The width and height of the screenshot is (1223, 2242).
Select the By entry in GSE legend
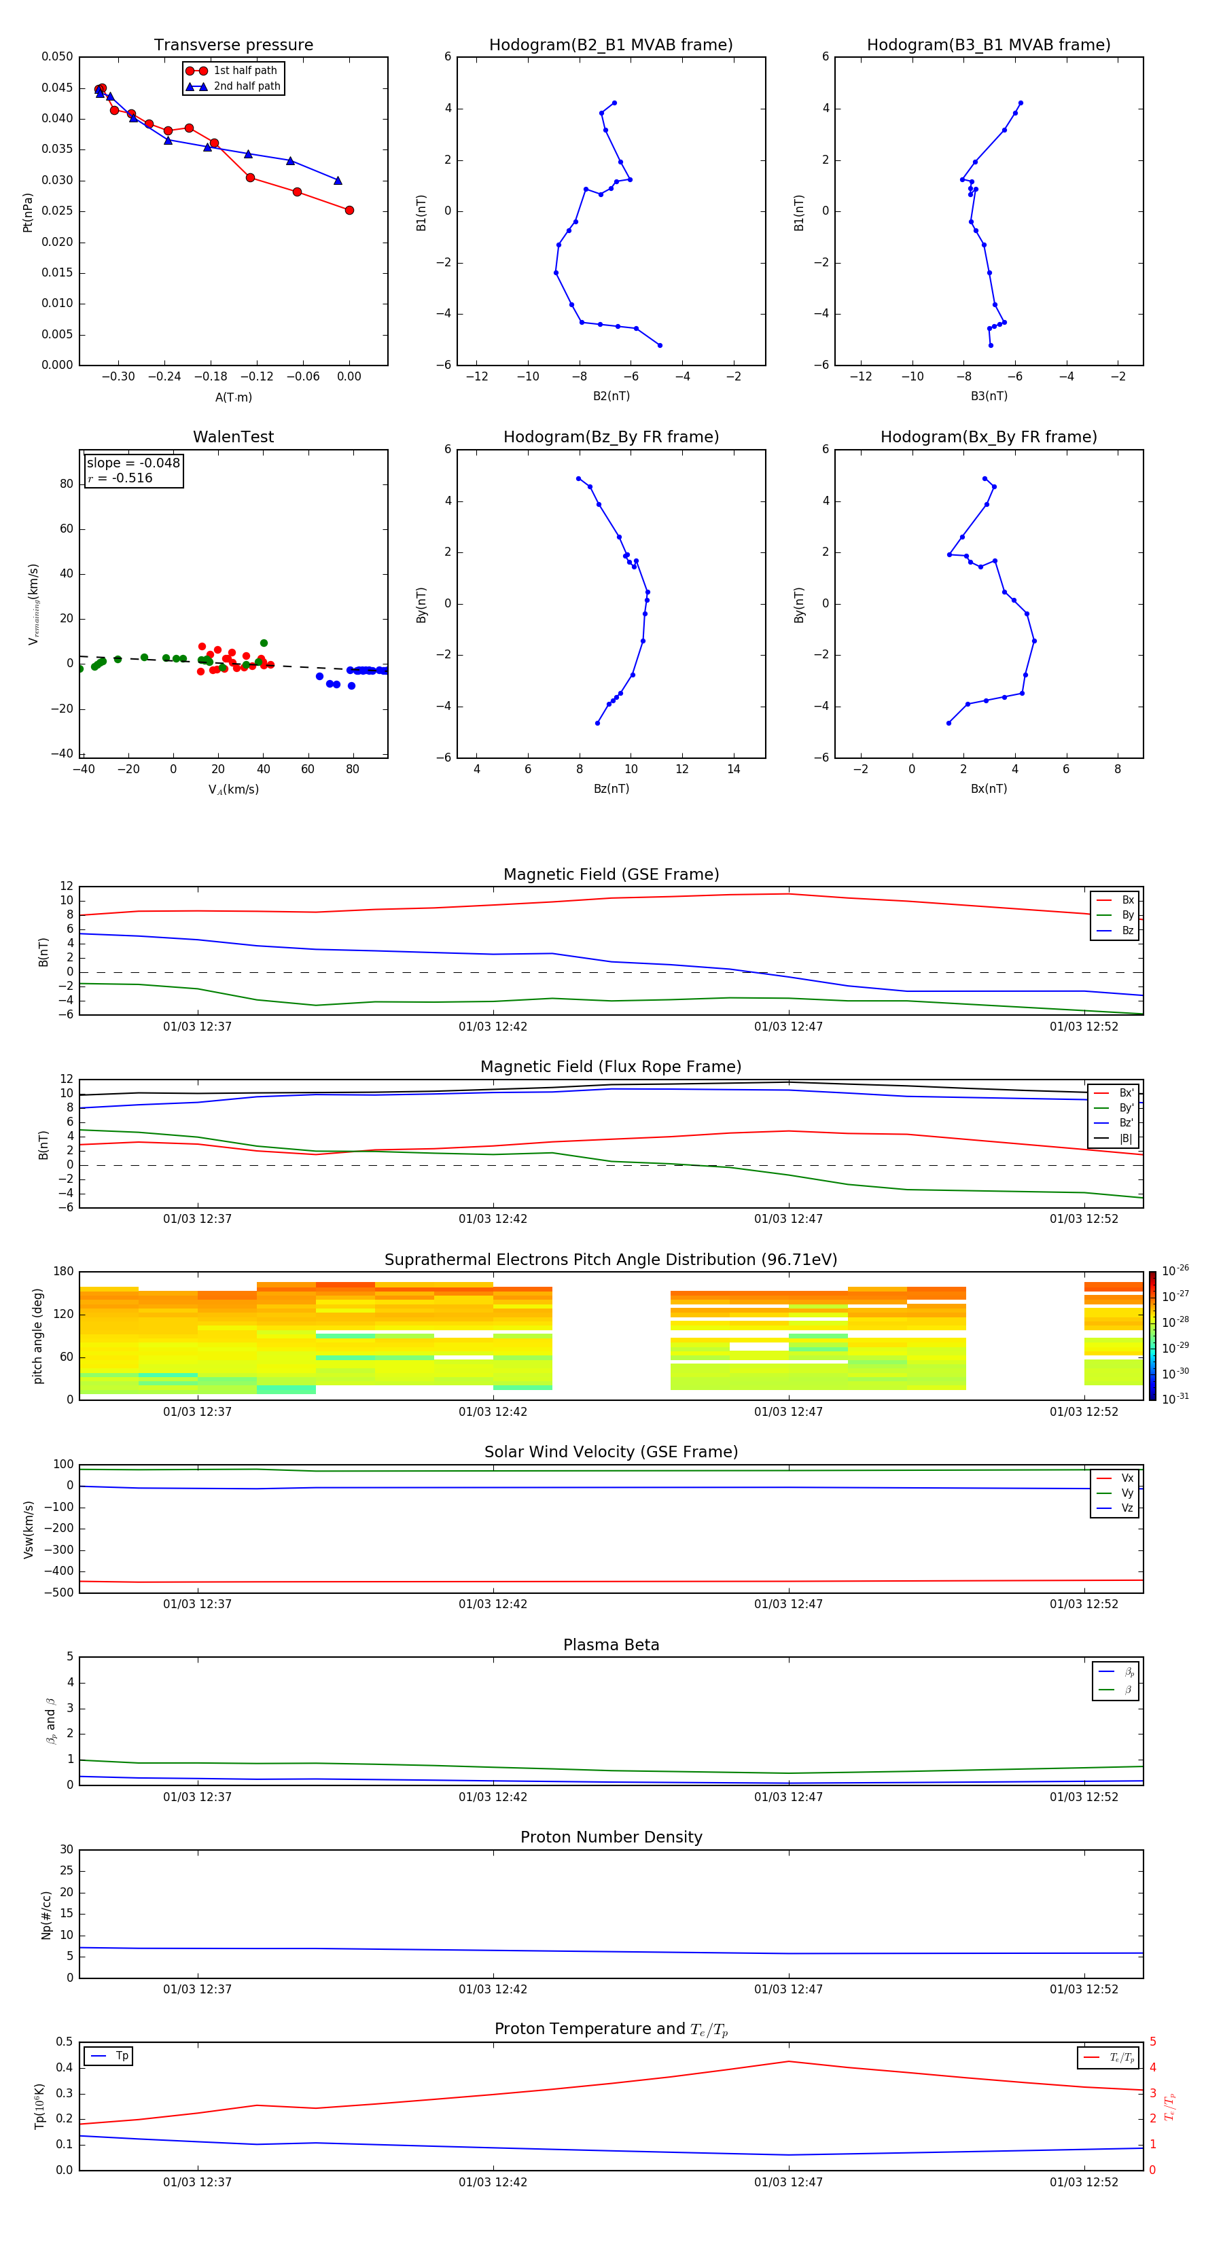tap(1115, 914)
